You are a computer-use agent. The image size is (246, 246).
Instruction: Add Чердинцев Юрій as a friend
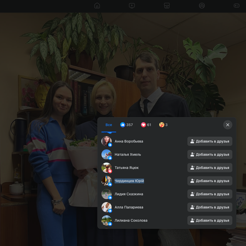[x=210, y=181]
